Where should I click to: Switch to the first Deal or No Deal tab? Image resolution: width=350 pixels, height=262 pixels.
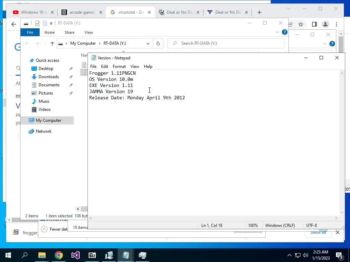[179, 12]
